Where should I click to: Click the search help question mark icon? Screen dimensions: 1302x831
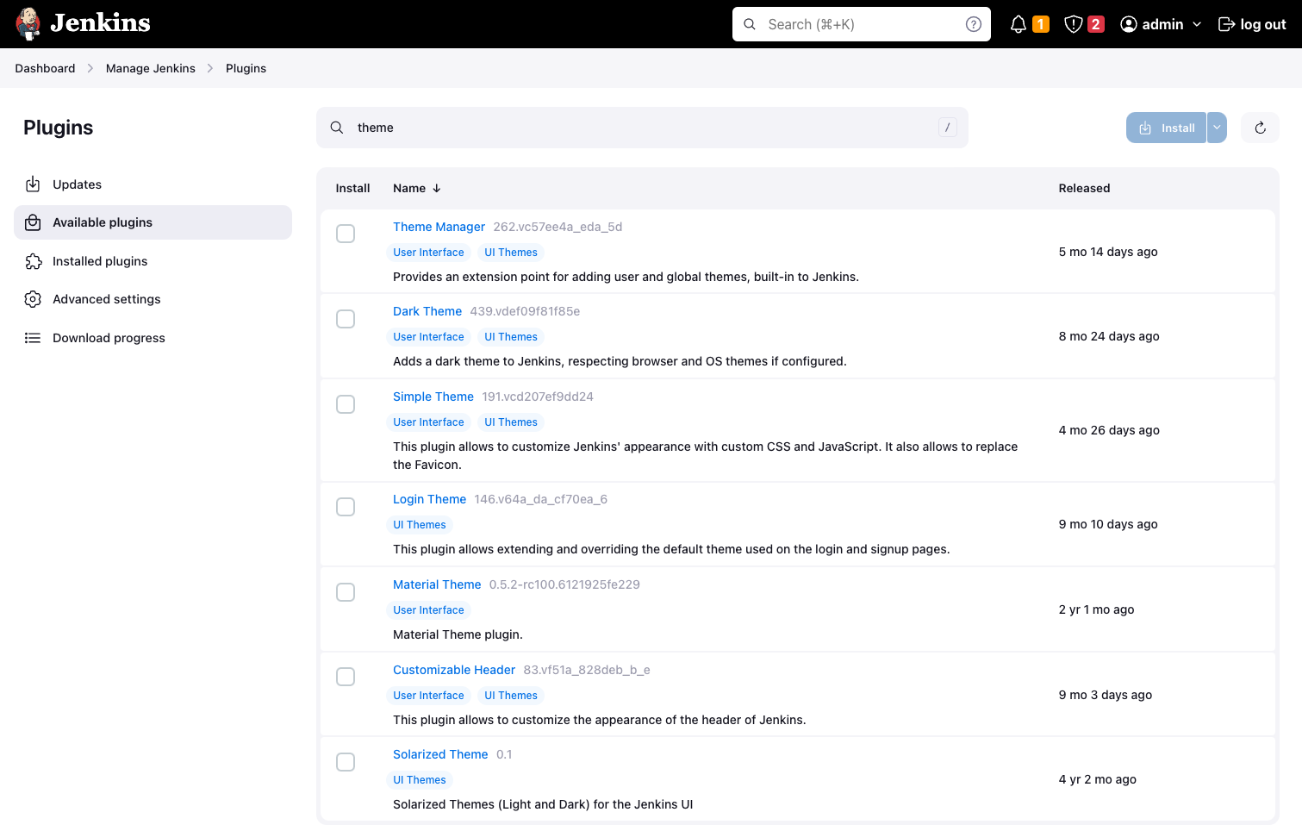pyautogui.click(x=974, y=24)
